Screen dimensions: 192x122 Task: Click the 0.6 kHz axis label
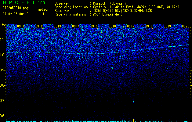[2, 116]
